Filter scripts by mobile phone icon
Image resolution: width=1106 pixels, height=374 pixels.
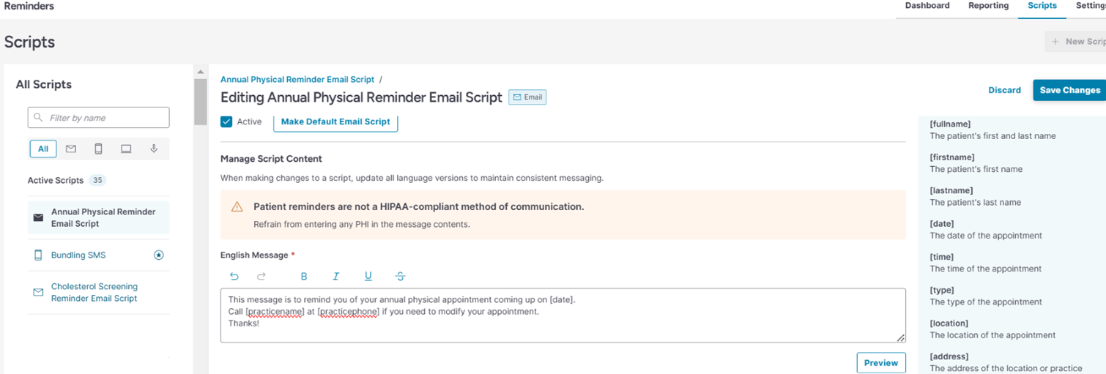[98, 149]
